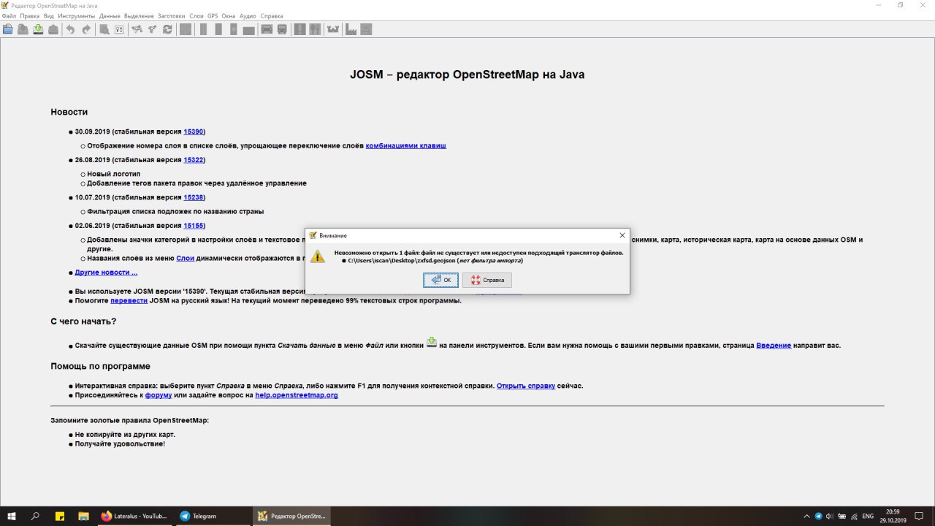
Task: Open the version 15322 link
Action: coord(194,159)
